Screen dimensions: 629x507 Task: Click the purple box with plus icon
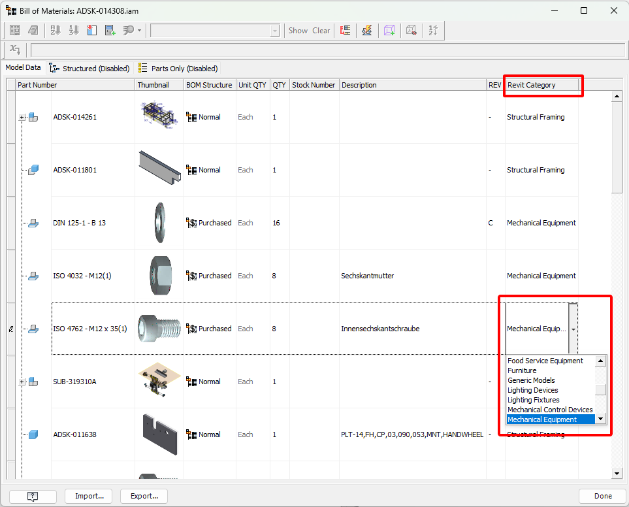coord(389,30)
